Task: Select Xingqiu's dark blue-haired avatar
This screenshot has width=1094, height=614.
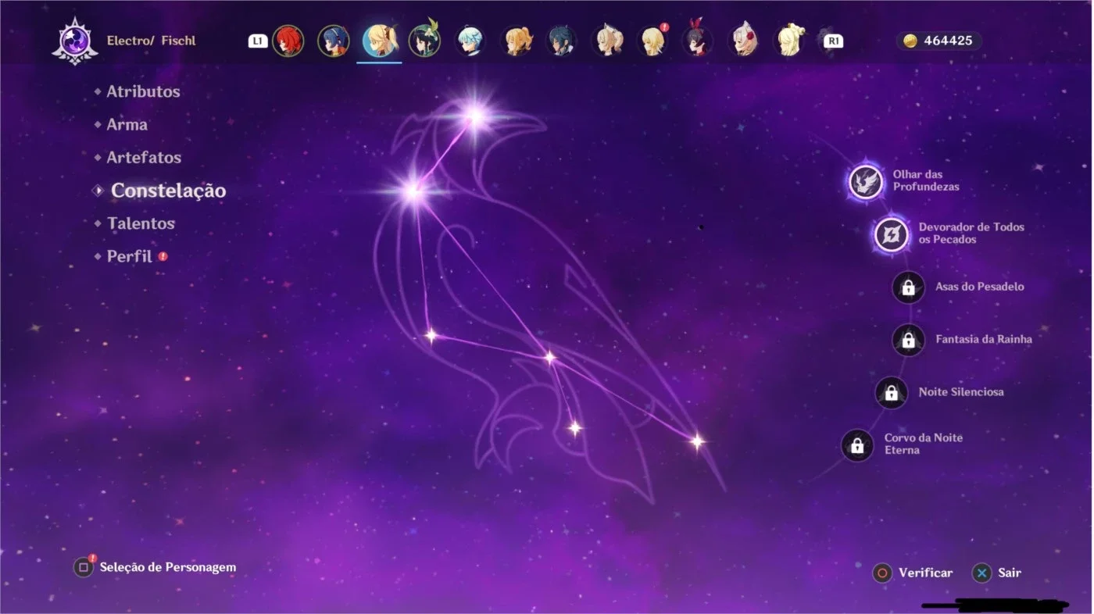Action: point(334,41)
